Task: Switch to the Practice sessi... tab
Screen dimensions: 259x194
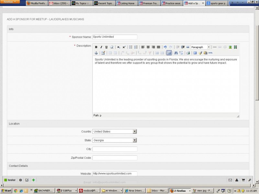Action: pos(172,3)
